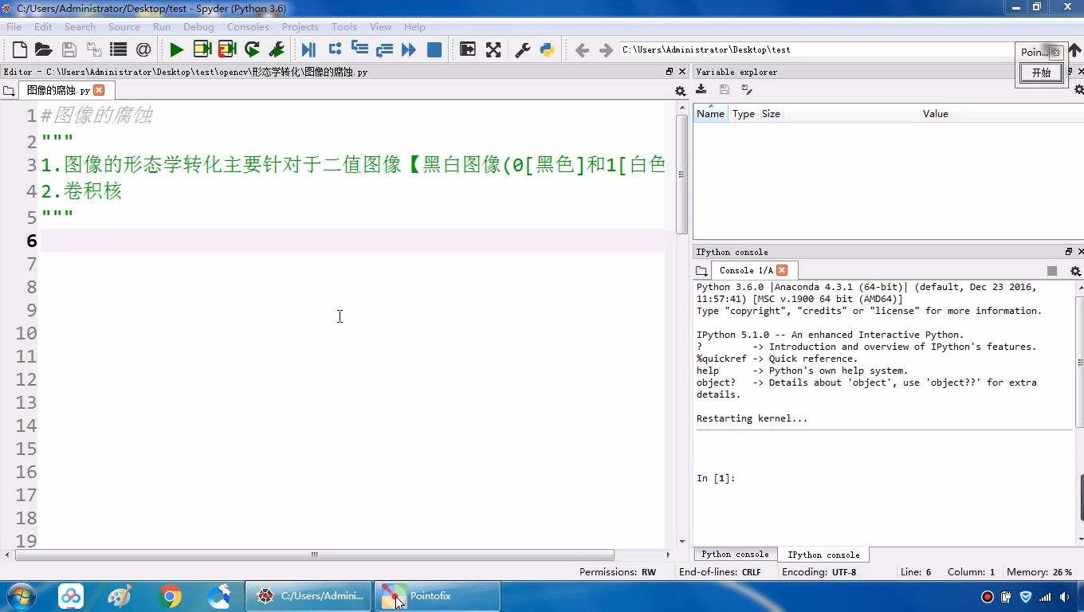Open the Python path manager icon

[x=547, y=49]
